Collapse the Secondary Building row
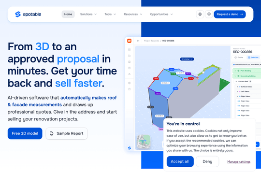 tap(246, 76)
